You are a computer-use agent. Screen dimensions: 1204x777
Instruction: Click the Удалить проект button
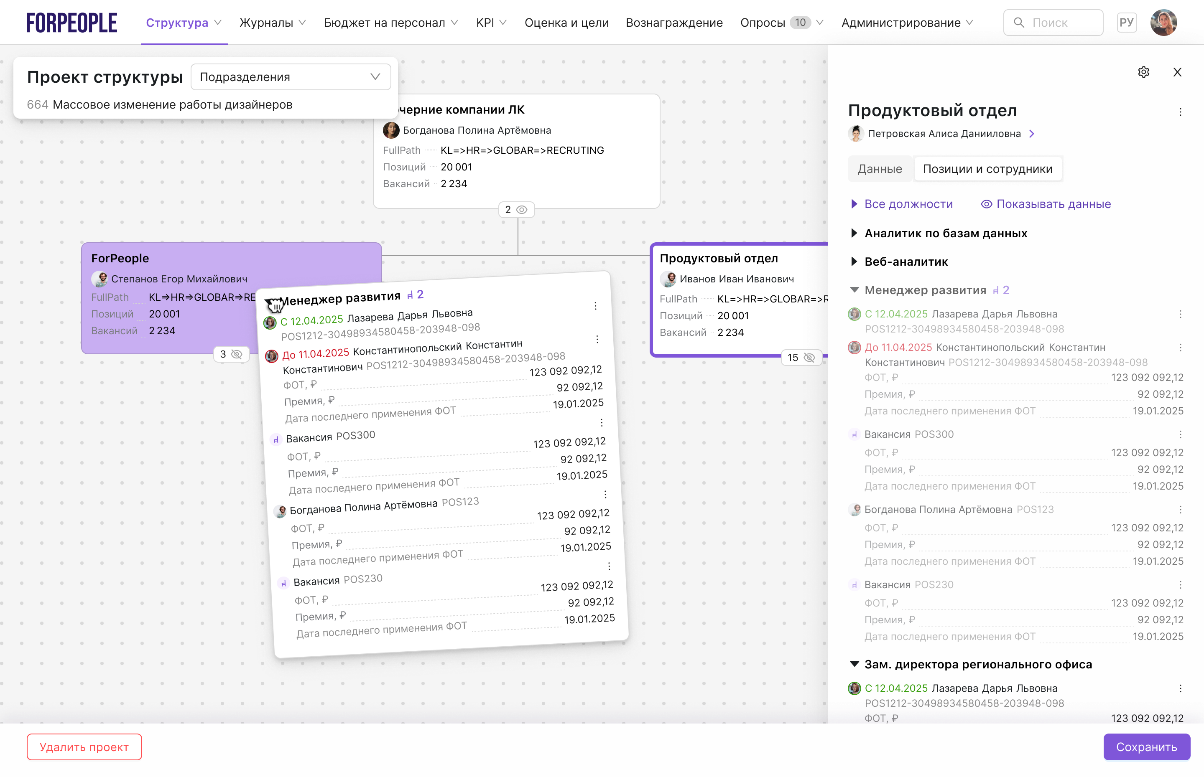pos(84,747)
